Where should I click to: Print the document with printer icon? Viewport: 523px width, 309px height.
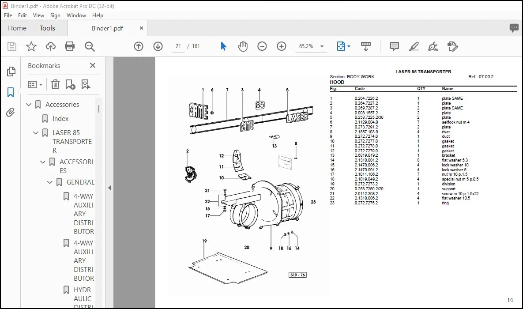[70, 46]
